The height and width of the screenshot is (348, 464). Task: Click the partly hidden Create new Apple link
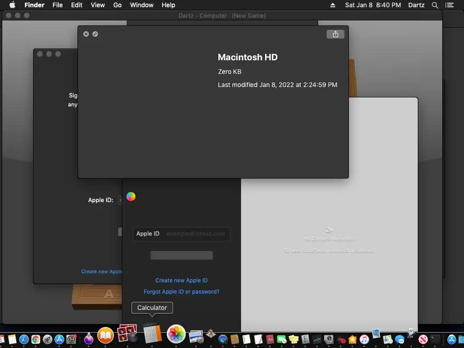[x=101, y=271]
